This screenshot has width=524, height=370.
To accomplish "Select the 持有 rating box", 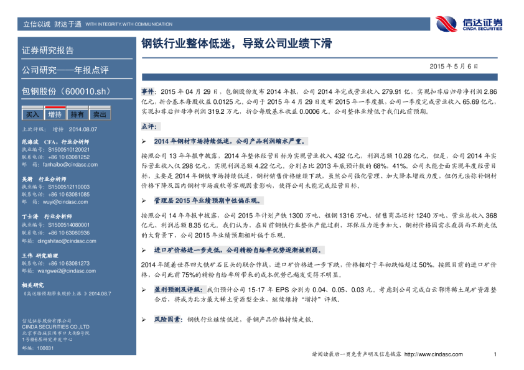I will tap(77, 114).
